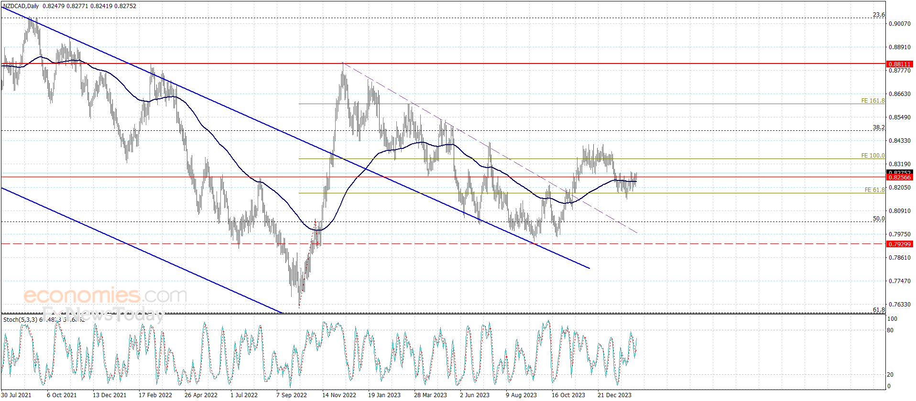
Task: Select the 0.77470 price axis label
Action: click(899, 281)
